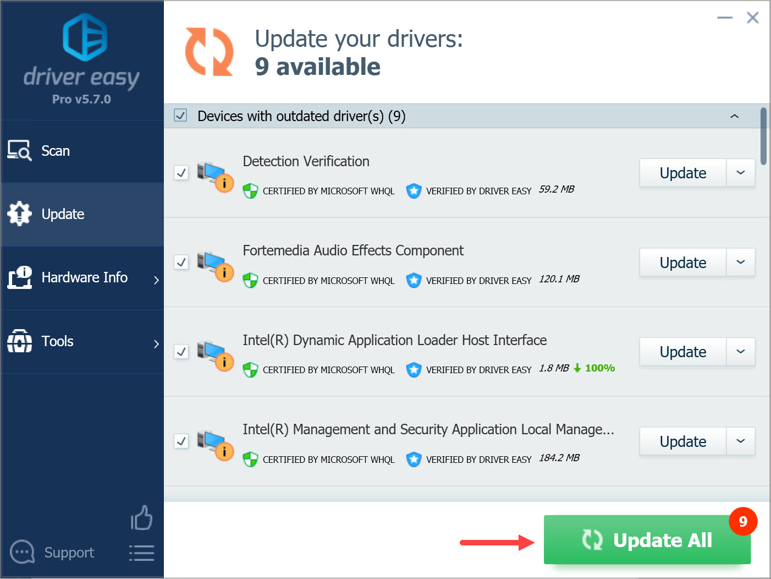This screenshot has height=579, width=771.
Task: Click the thumbs-up feedback icon
Action: click(x=141, y=518)
